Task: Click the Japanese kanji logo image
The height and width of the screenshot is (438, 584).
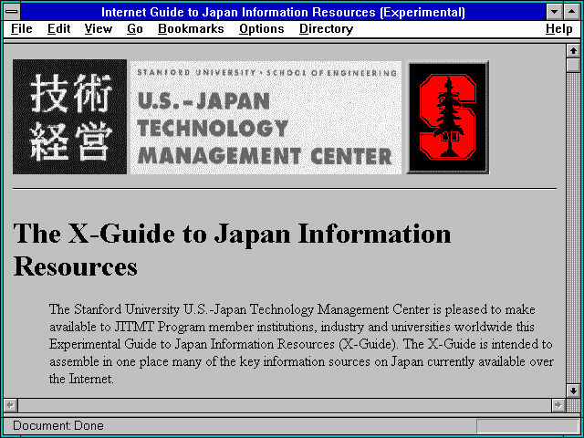Action: (x=69, y=117)
